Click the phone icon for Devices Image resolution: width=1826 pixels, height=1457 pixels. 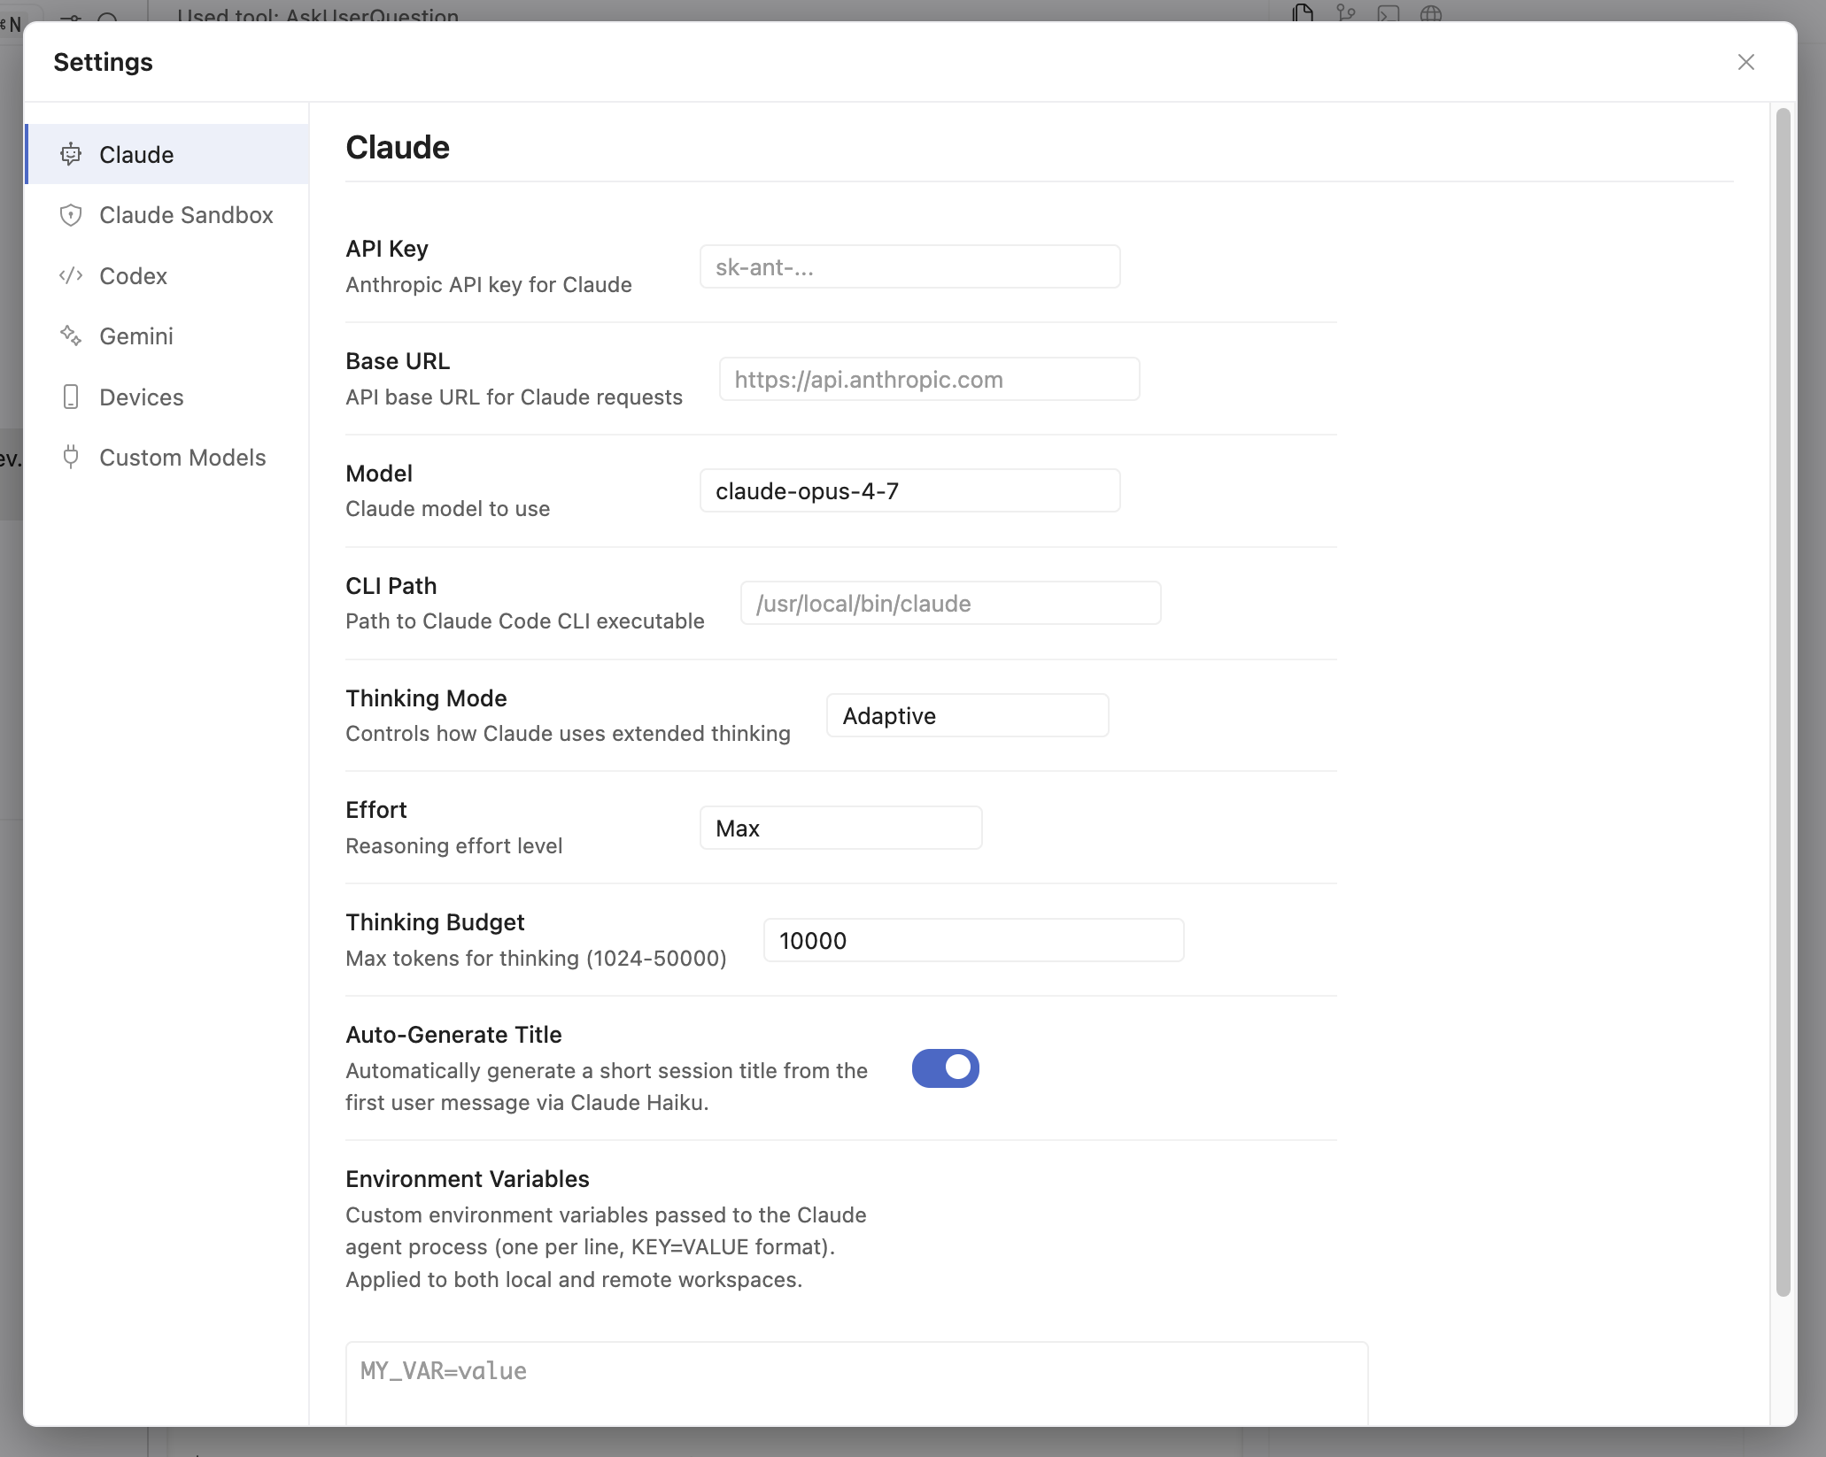pyautogui.click(x=71, y=397)
